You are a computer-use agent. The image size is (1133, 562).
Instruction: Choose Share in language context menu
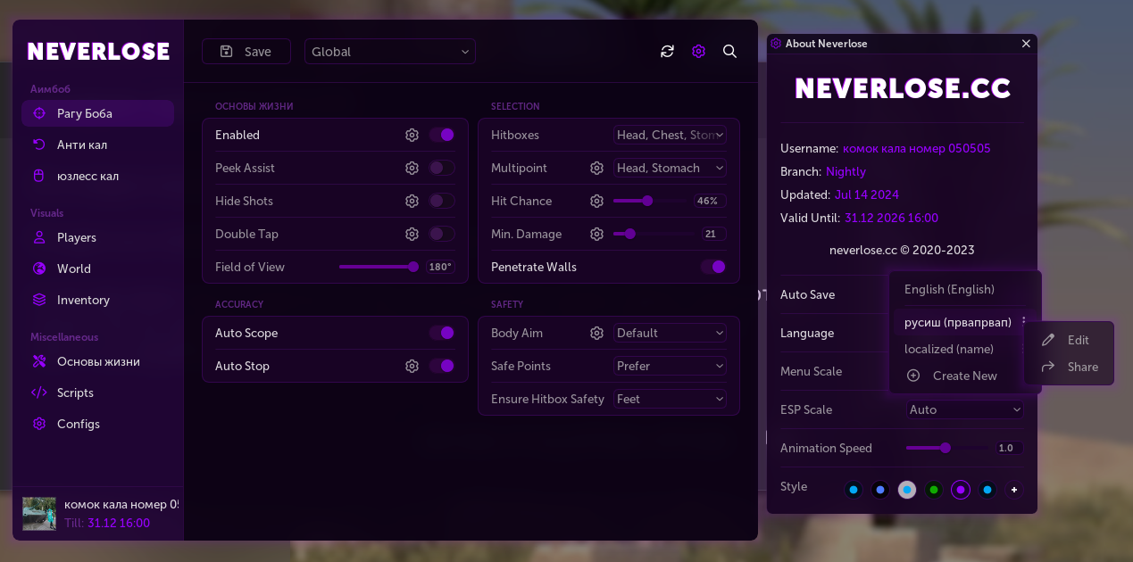pyautogui.click(x=1069, y=367)
